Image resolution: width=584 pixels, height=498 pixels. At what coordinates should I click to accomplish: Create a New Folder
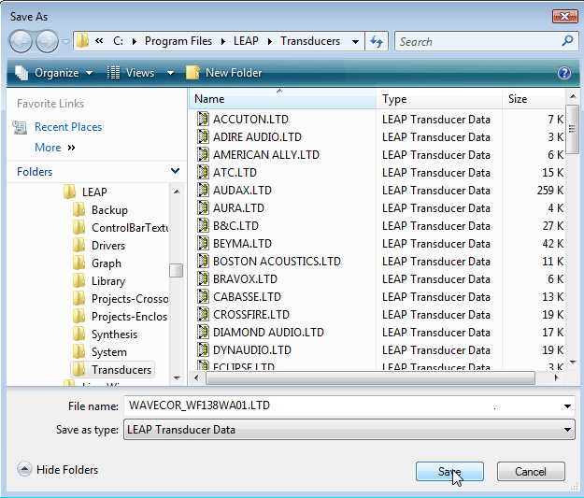pyautogui.click(x=224, y=73)
